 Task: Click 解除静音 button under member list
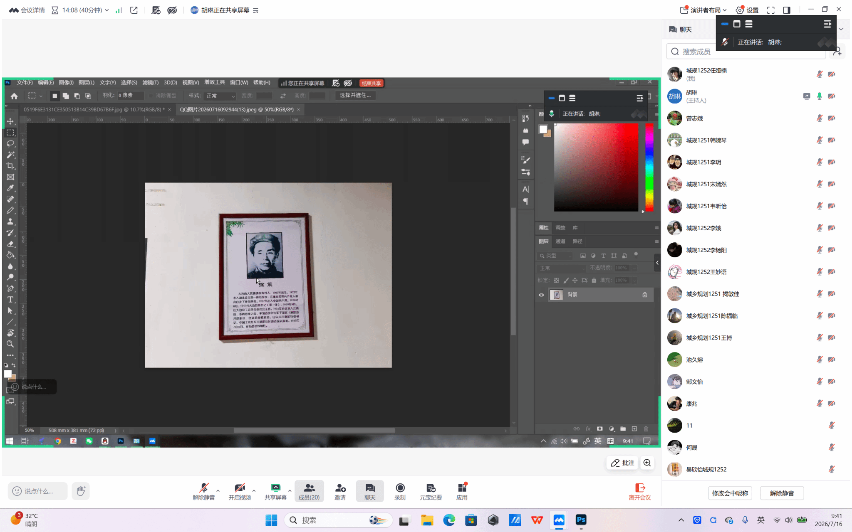(782, 493)
